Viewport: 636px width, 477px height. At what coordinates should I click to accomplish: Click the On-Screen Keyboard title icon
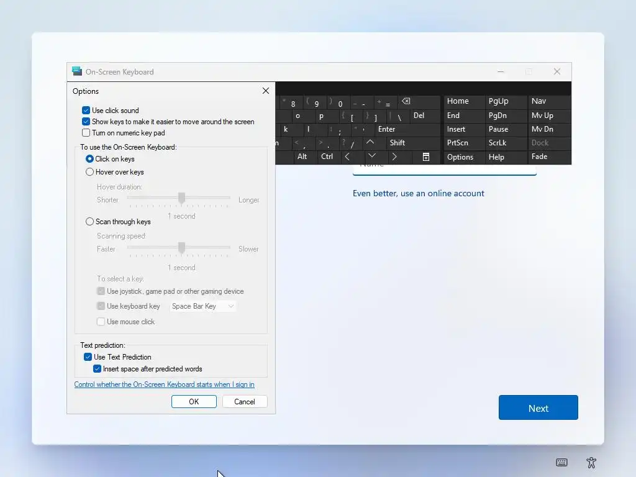click(76, 71)
